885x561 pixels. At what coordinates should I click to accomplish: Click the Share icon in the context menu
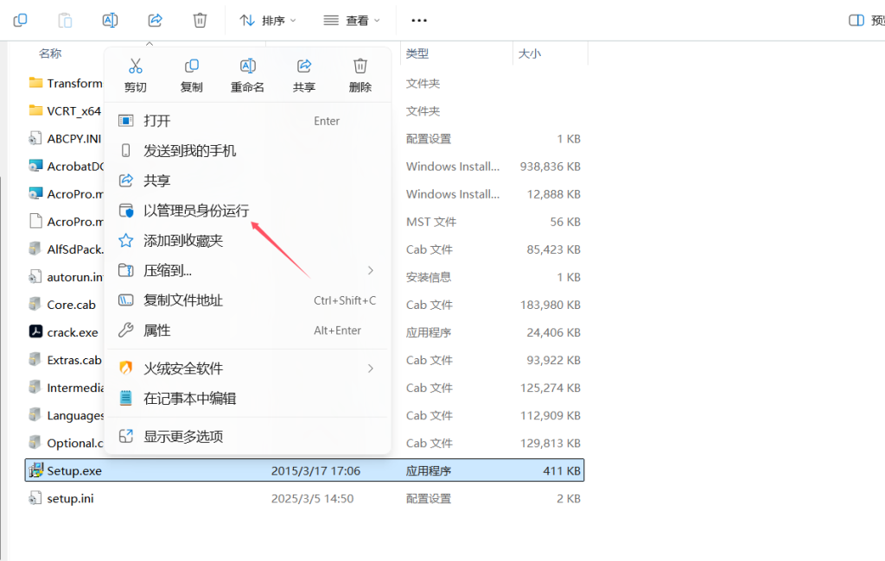(x=303, y=66)
